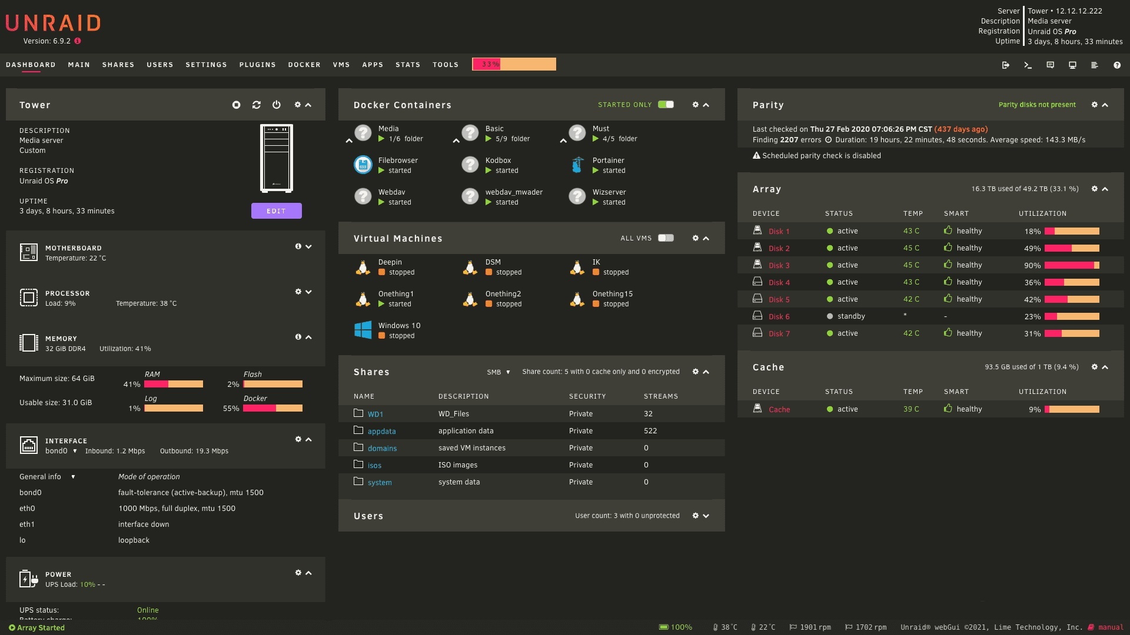This screenshot has width=1130, height=635.
Task: Click the Deepin VM penguin icon
Action: point(363,267)
